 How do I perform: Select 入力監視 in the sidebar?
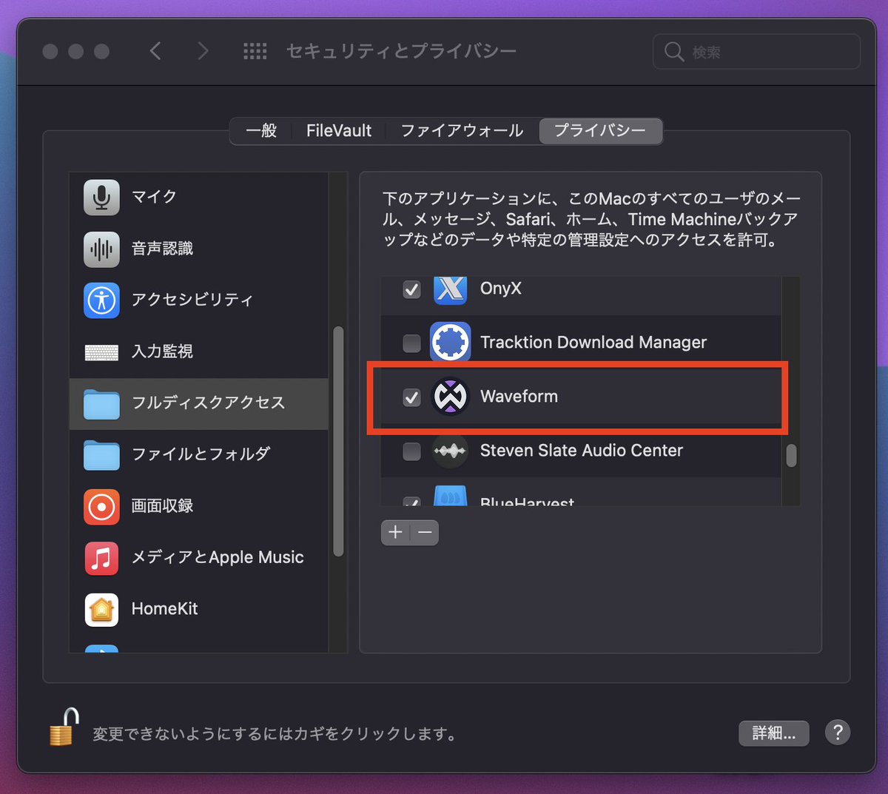[198, 351]
